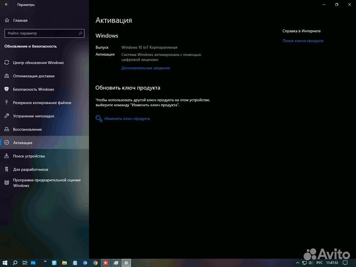Open Центр обновления Windows section
Screen dimensions: 356x267
point(38,63)
